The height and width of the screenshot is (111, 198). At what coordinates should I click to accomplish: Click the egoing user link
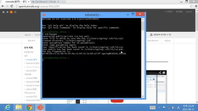coord(189,12)
